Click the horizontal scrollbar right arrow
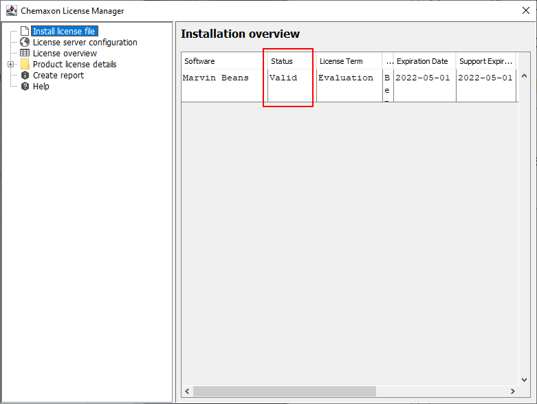Viewport: 537px width, 404px height. click(x=513, y=391)
